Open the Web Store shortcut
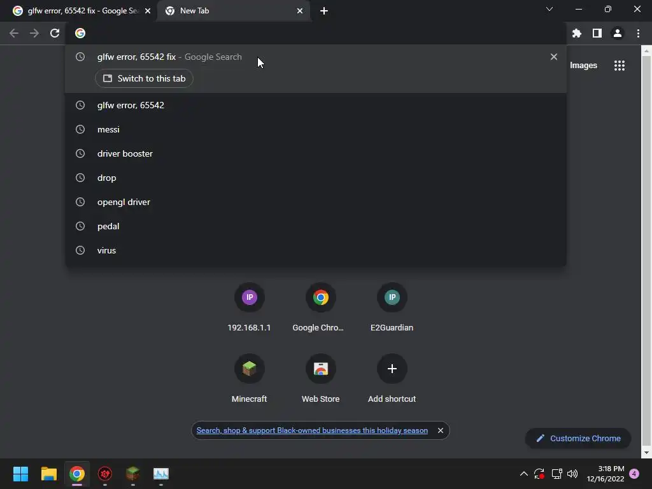This screenshot has height=489, width=652. point(320,379)
